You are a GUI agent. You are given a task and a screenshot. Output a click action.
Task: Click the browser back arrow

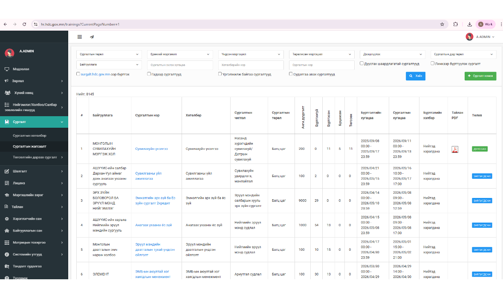click(6, 24)
